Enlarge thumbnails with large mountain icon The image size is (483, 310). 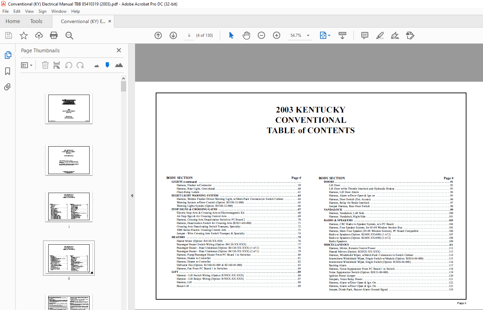click(119, 65)
